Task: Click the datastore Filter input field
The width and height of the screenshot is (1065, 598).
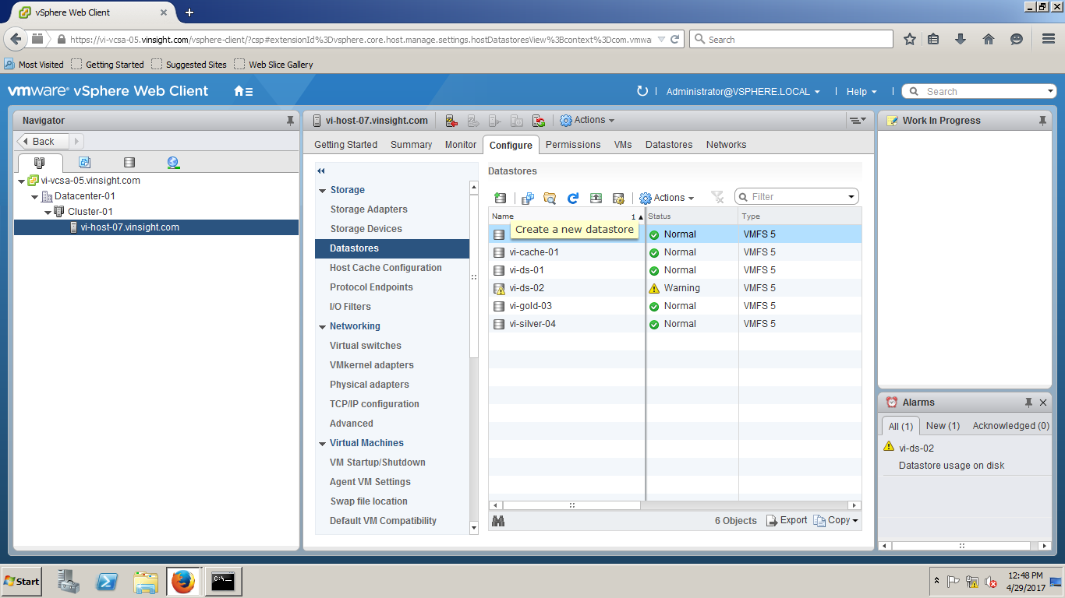Action: pyautogui.click(x=797, y=197)
